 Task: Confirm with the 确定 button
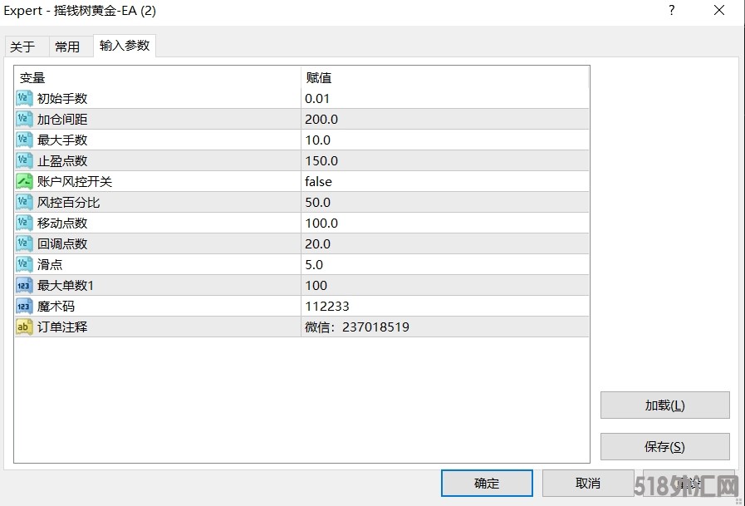point(487,483)
